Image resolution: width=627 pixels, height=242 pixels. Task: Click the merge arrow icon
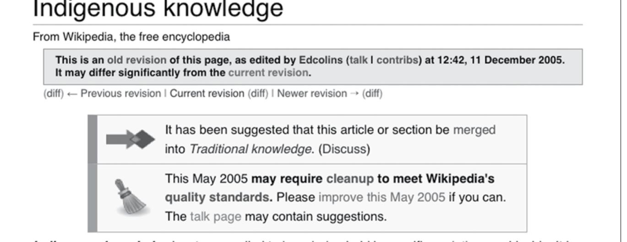[131, 139]
